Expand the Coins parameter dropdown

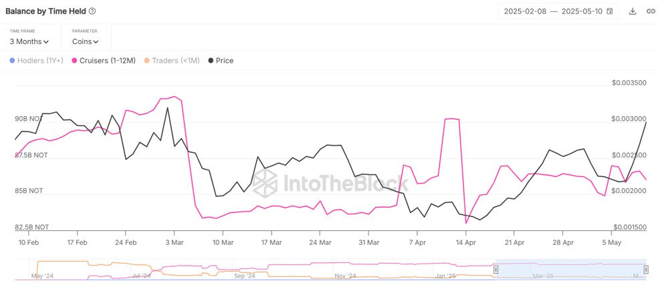point(86,41)
